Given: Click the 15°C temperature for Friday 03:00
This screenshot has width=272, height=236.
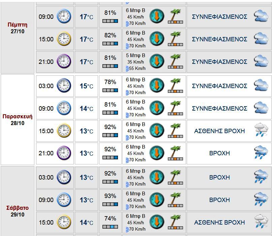Looking at the screenshot, I should pos(86,86).
